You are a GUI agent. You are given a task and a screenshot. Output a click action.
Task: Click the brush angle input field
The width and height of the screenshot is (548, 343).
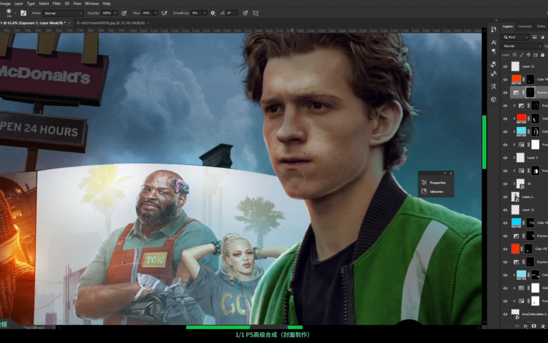(x=232, y=13)
